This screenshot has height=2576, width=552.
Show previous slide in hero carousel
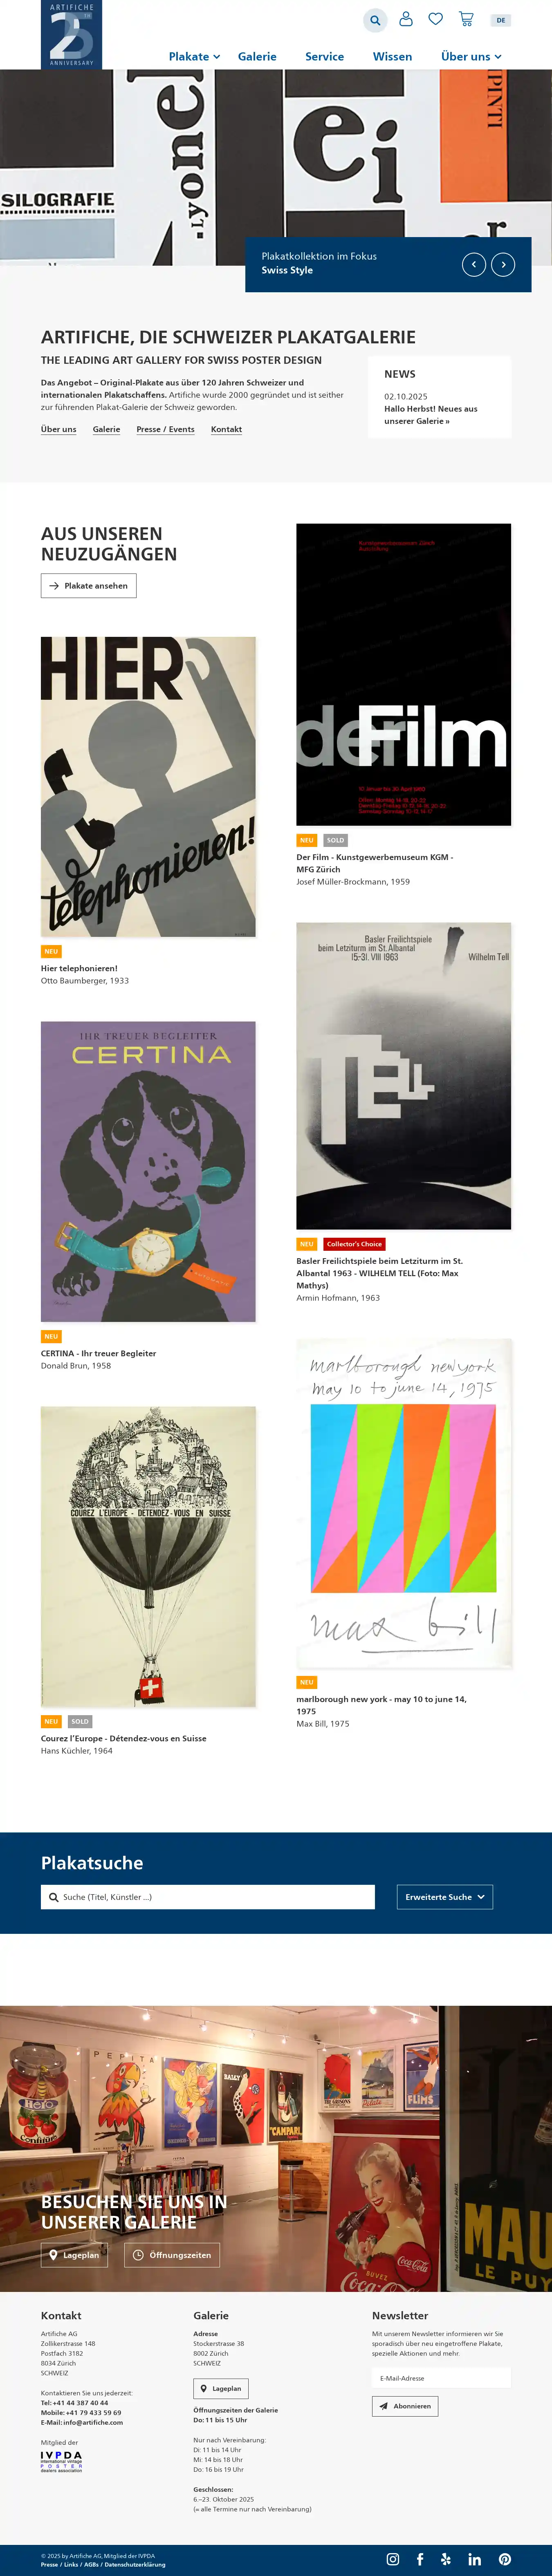click(x=474, y=264)
